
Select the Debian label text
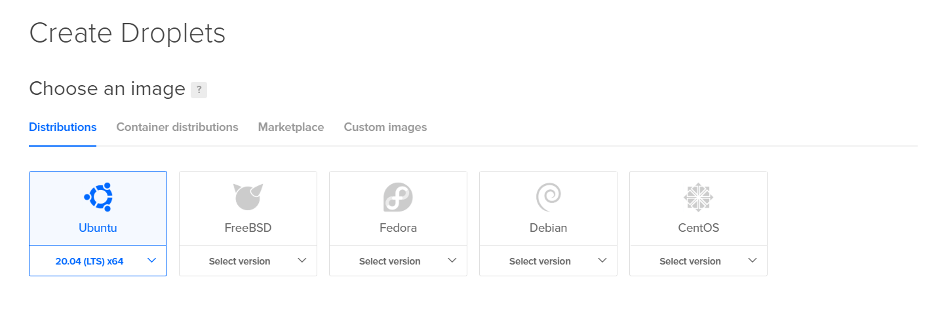[x=548, y=228]
